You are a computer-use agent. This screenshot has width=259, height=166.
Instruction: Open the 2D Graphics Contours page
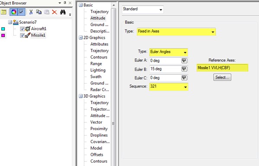99,57
